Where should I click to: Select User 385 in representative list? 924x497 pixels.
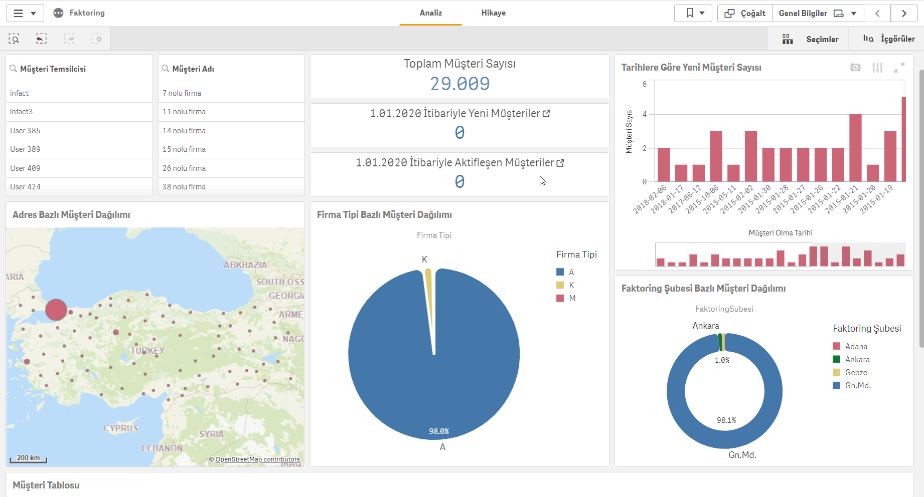[25, 131]
